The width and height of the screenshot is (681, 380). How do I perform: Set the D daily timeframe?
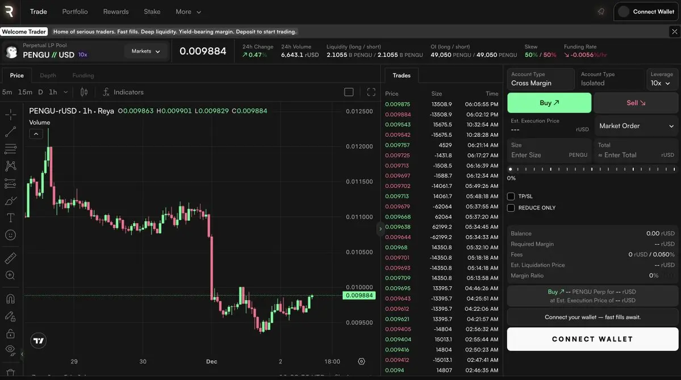pyautogui.click(x=40, y=92)
